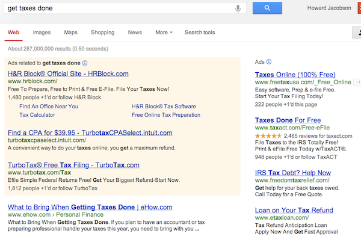Click '1,480 people +1'd or follow H&R Block' text

coord(54,98)
